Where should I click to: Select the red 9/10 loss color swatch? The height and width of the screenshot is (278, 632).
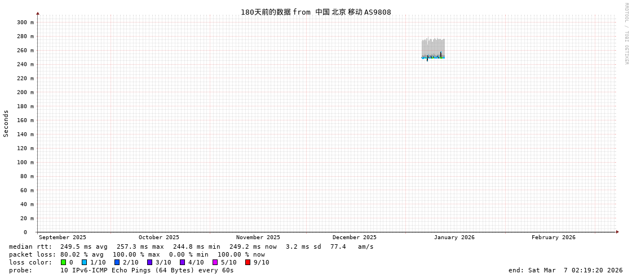point(248,262)
